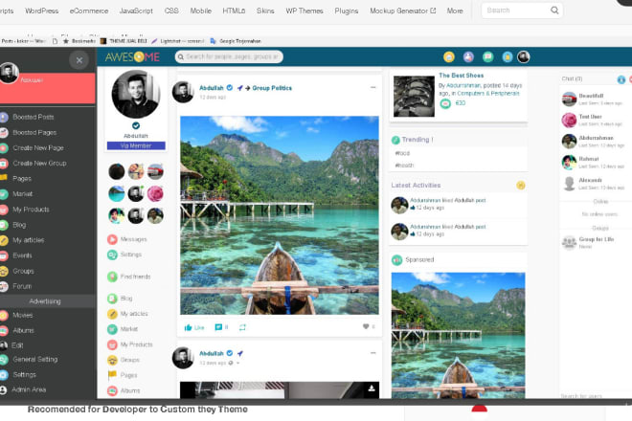632x421 pixels.
Task: Open Find friends in the profile column
Action: tap(129, 277)
